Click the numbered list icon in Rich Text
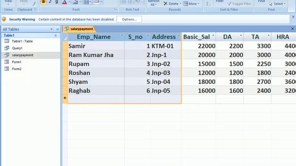Viewport: 296px width, 166px height. pos(124,2)
